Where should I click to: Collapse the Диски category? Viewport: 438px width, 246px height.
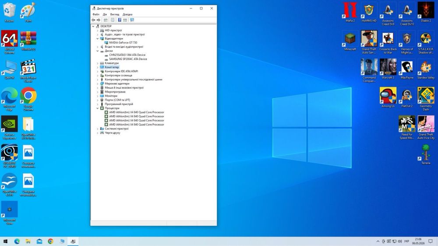tap(98, 51)
